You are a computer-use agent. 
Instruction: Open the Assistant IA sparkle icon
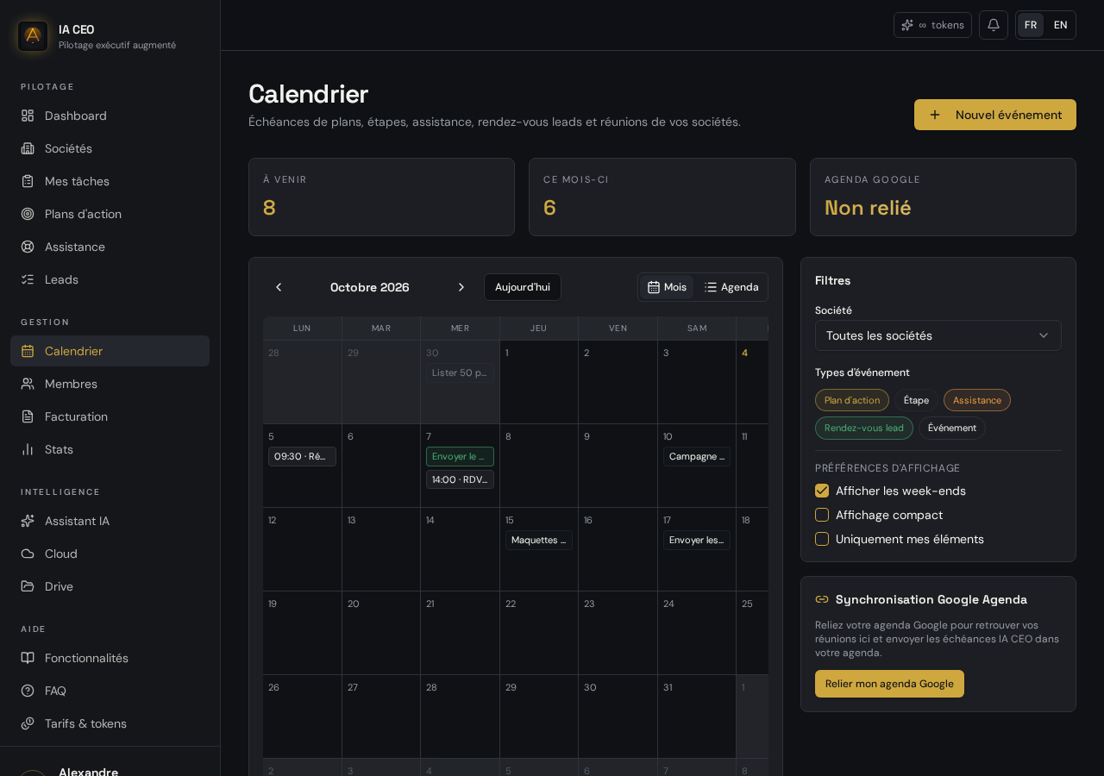[x=28, y=521]
